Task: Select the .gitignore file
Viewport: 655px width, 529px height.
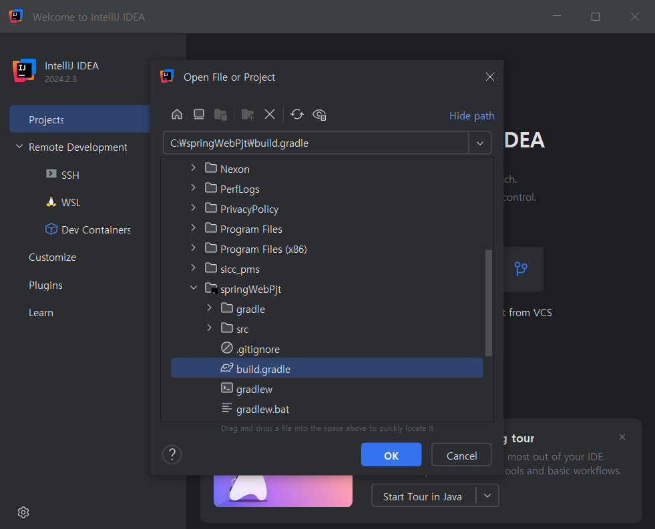Action: (x=327, y=349)
